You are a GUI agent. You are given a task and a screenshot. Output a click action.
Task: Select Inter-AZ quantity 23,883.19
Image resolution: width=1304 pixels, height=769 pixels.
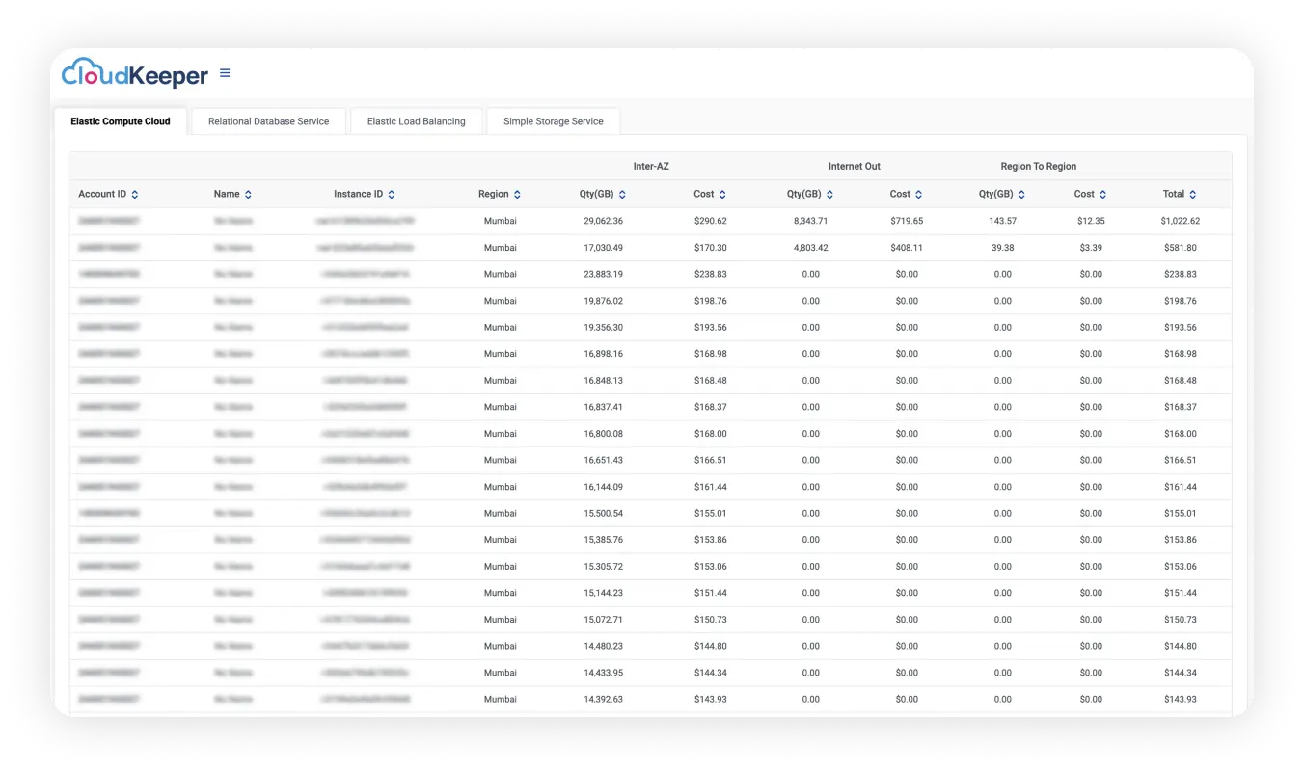pos(604,274)
